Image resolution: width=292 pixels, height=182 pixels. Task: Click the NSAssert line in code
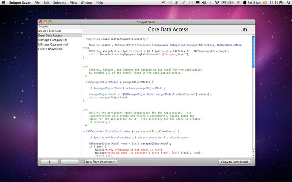coord(129,150)
